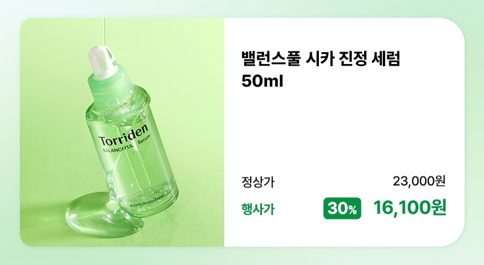Click the 정상가 label
The image size is (484, 265).
[x=258, y=182]
